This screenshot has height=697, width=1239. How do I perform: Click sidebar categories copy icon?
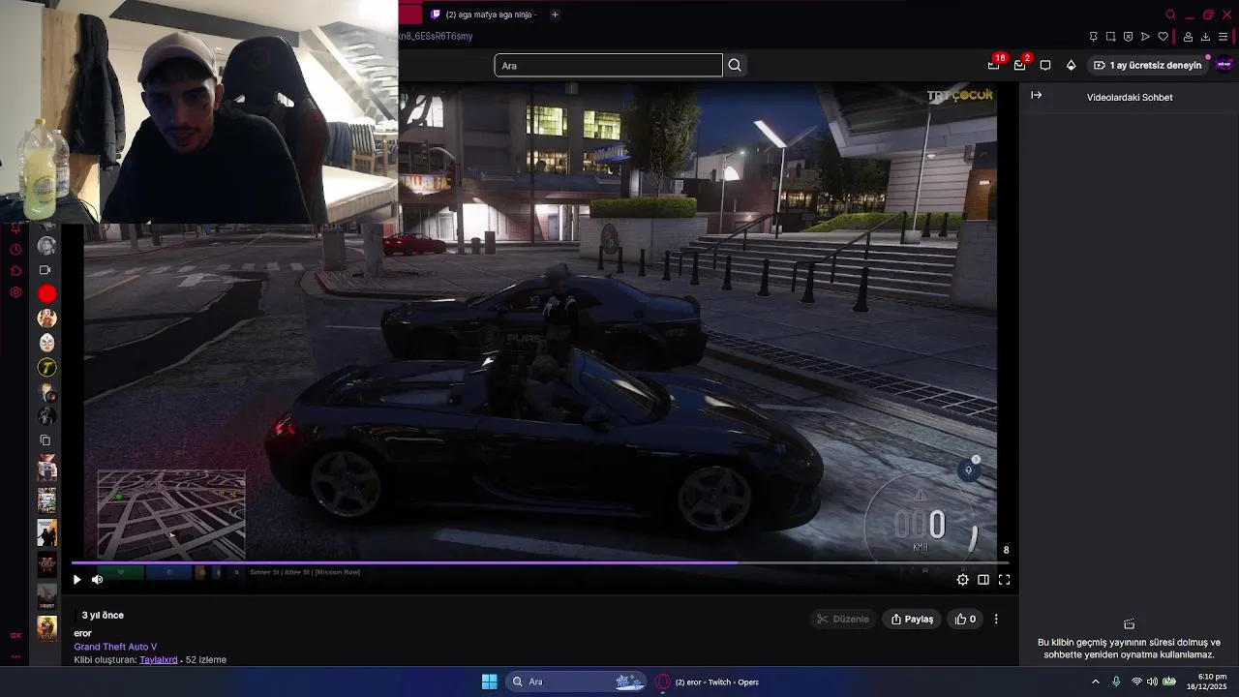pyautogui.click(x=45, y=440)
